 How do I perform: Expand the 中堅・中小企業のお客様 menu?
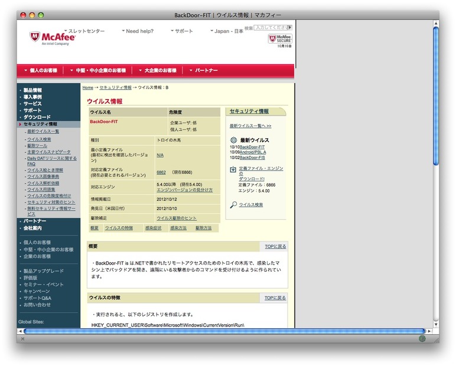coord(98,70)
